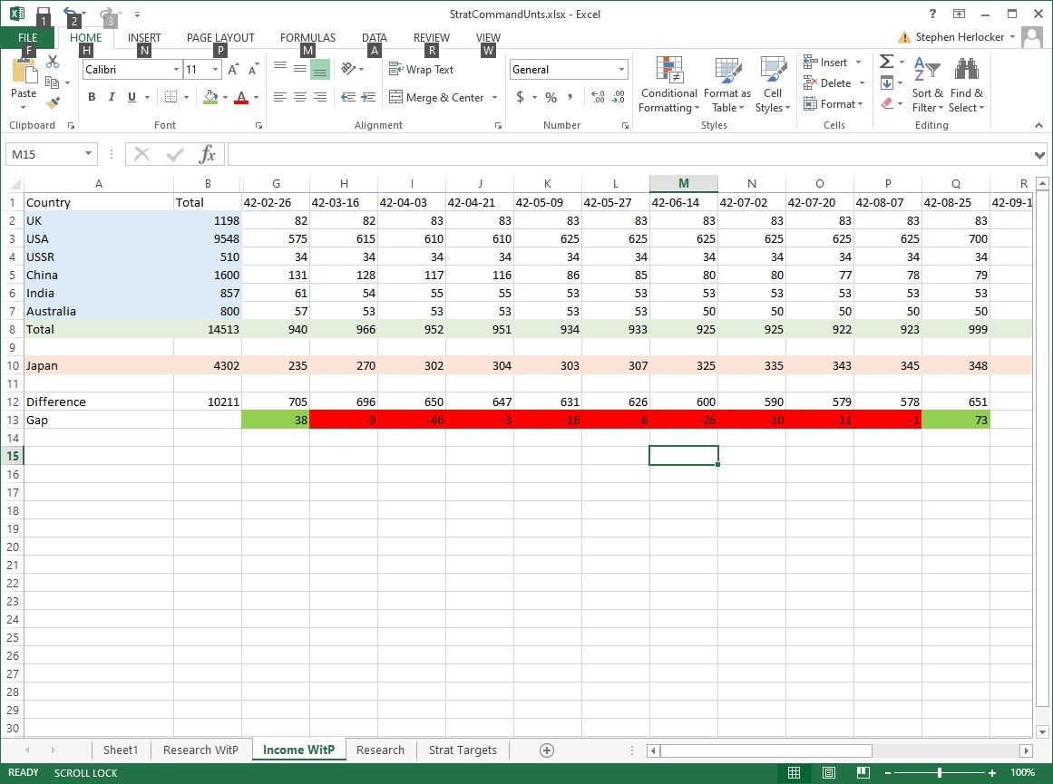Open the Calibri font name dropdown
The width and height of the screenshot is (1053, 784).
(x=176, y=69)
